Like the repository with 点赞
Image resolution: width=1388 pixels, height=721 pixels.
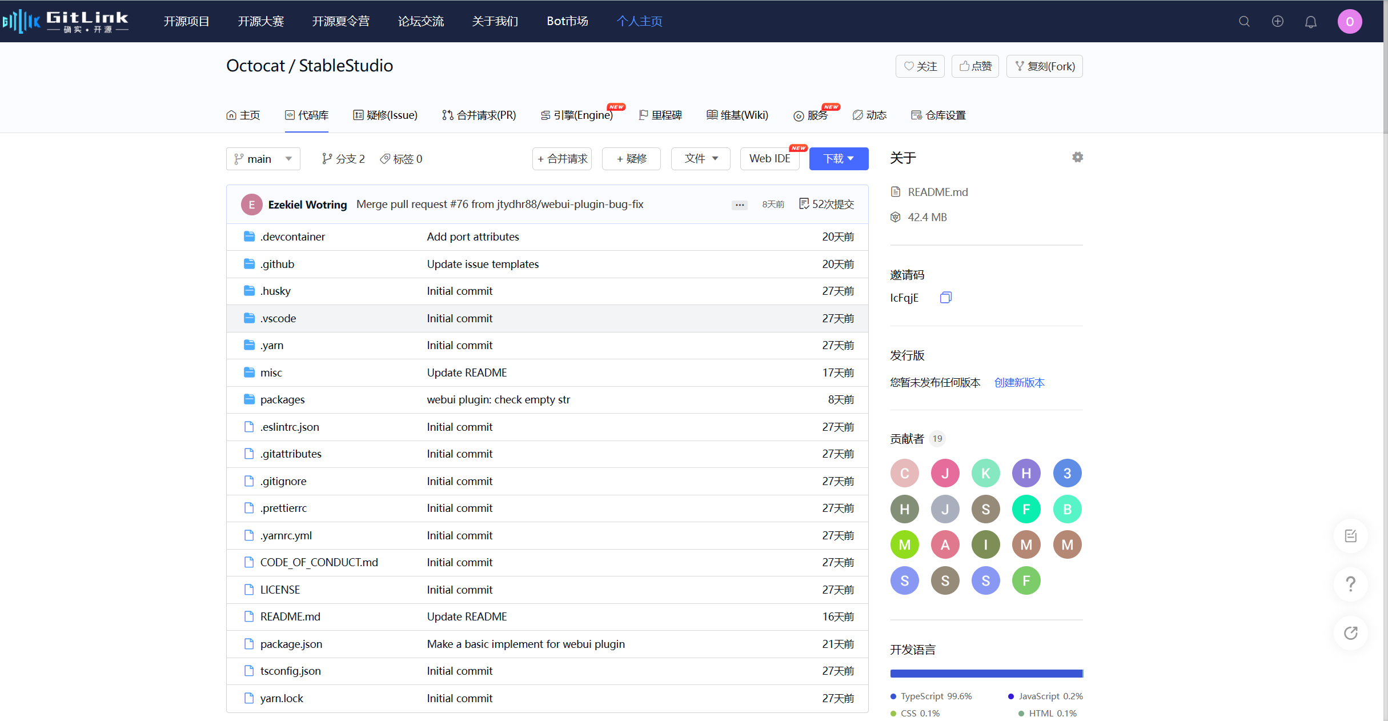pyautogui.click(x=976, y=66)
